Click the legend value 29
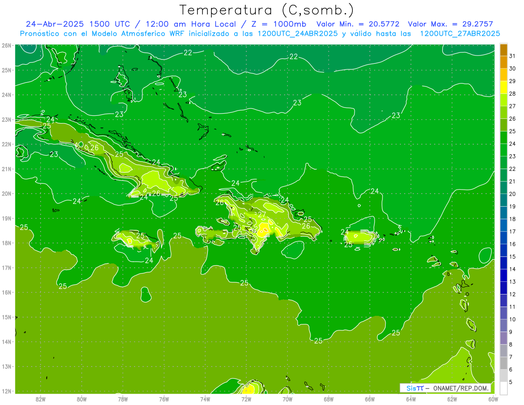The height and width of the screenshot is (405, 524). point(512,81)
